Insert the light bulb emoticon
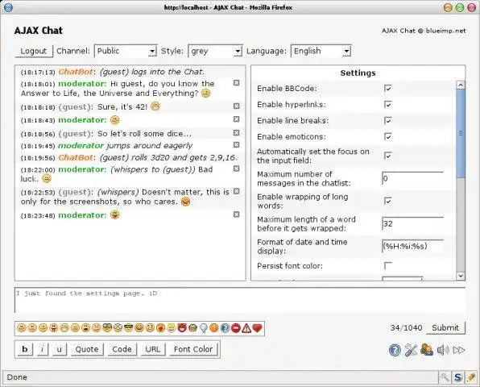 point(204,328)
